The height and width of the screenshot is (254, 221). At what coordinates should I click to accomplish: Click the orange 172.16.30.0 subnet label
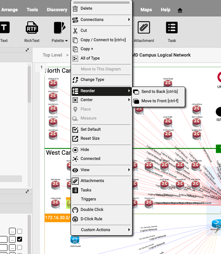tap(57, 218)
